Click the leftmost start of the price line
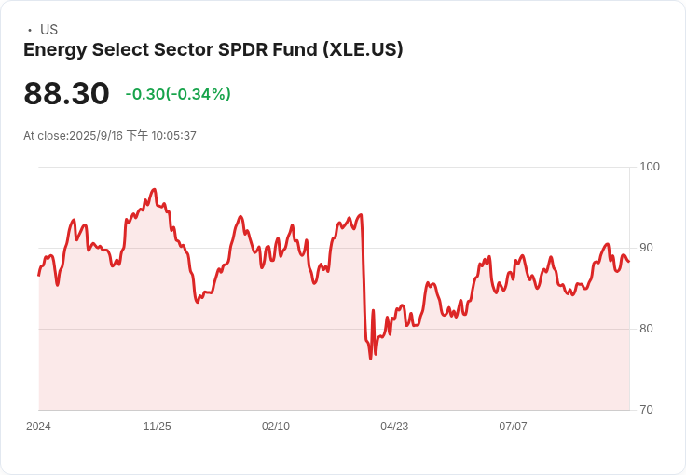 (39, 276)
